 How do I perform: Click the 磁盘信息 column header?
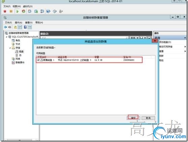click(62, 57)
